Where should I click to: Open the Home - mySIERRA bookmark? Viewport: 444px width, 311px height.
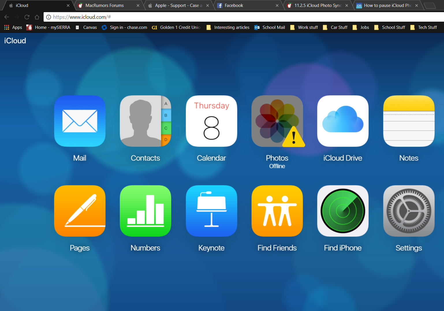pos(48,27)
